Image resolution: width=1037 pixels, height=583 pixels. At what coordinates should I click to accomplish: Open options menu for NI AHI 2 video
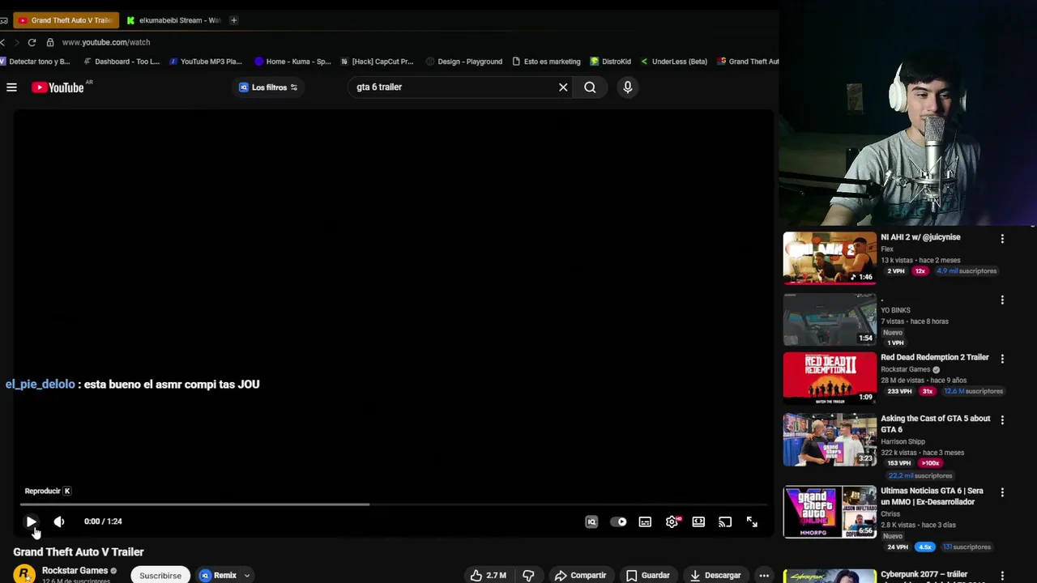point(1002,239)
